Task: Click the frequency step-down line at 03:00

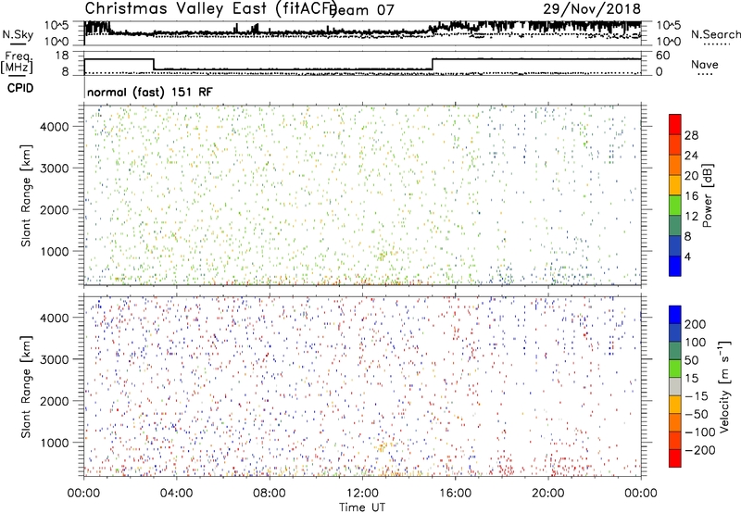Action: (154, 64)
